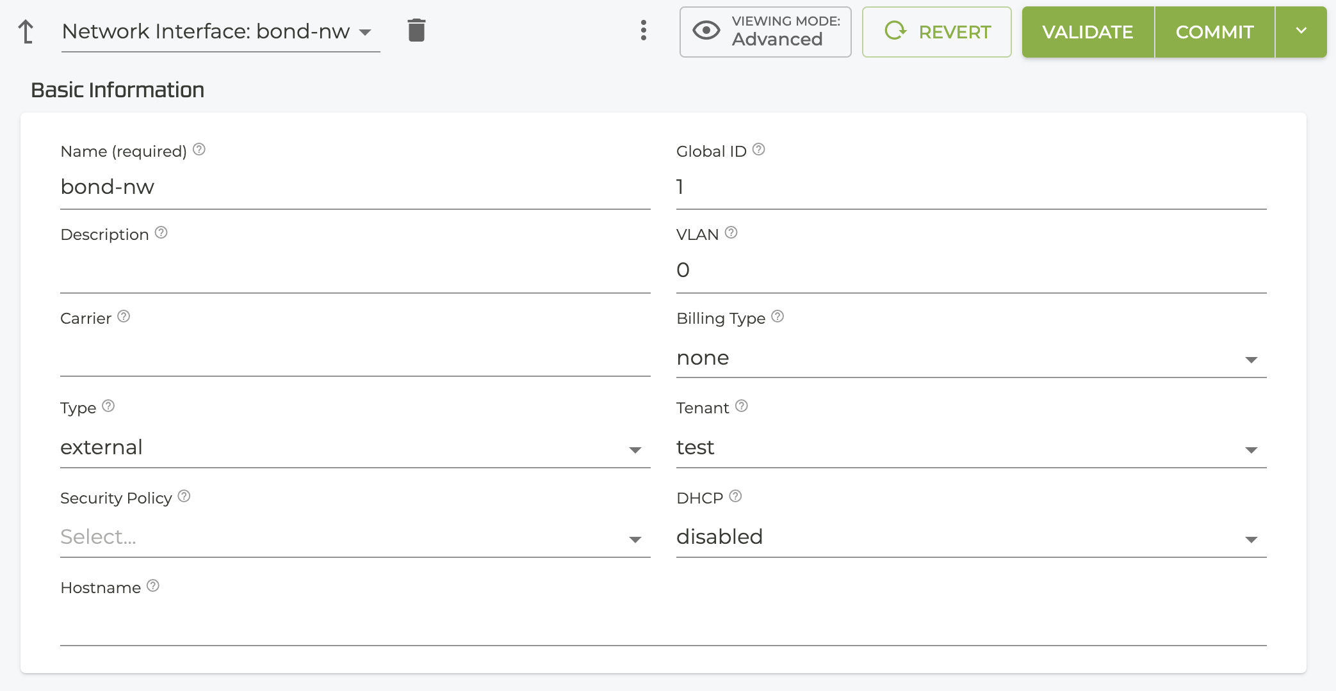Toggle the Viewing Mode Advanced button

765,32
